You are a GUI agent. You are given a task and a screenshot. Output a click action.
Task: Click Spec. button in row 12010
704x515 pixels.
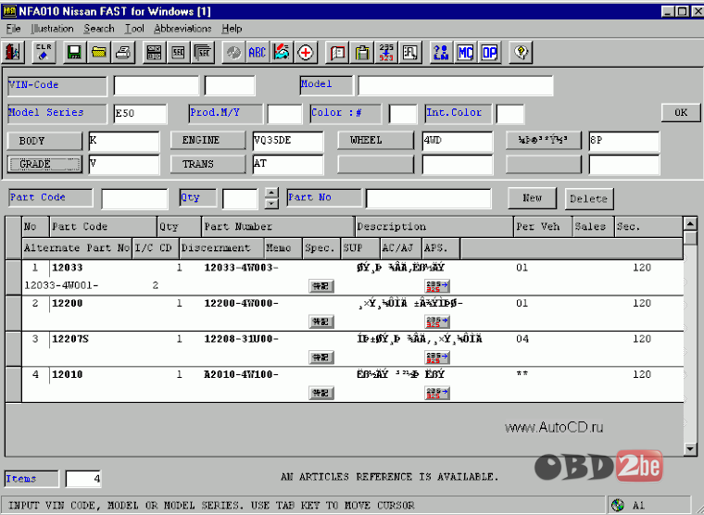tap(321, 393)
